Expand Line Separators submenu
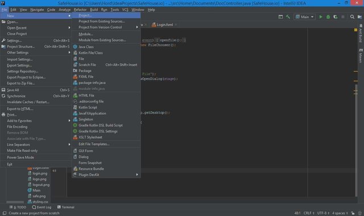The image size is (364, 216). tap(36, 144)
